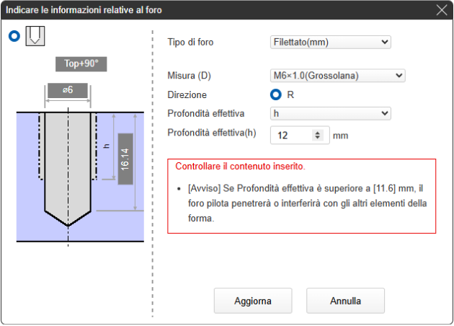Click the 16.14 depth dimension label
The height and width of the screenshot is (326, 454).
(125, 159)
